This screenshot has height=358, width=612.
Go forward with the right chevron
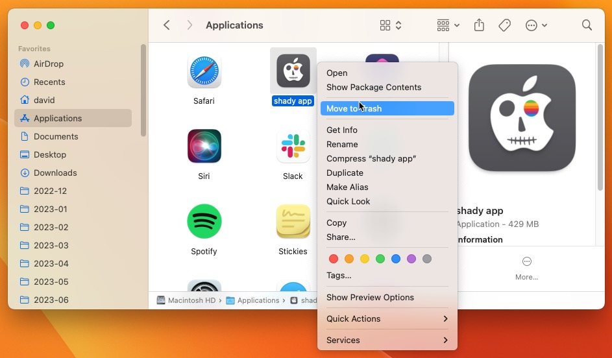pos(190,25)
